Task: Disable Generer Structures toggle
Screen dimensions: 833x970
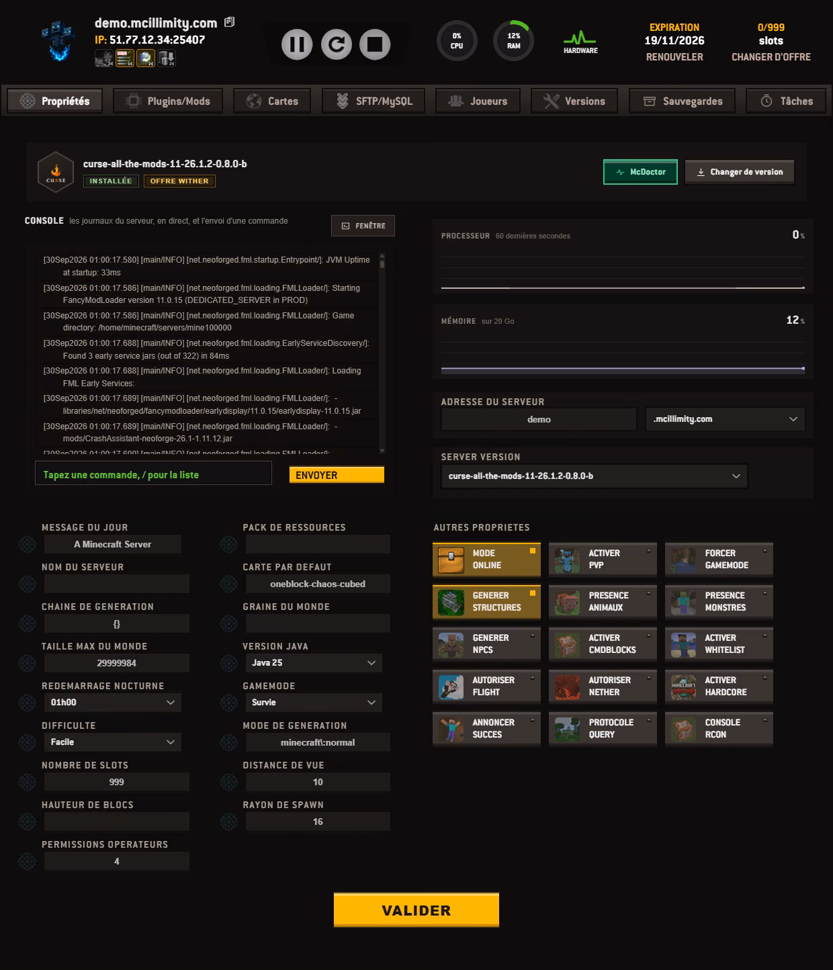Action: point(486,602)
